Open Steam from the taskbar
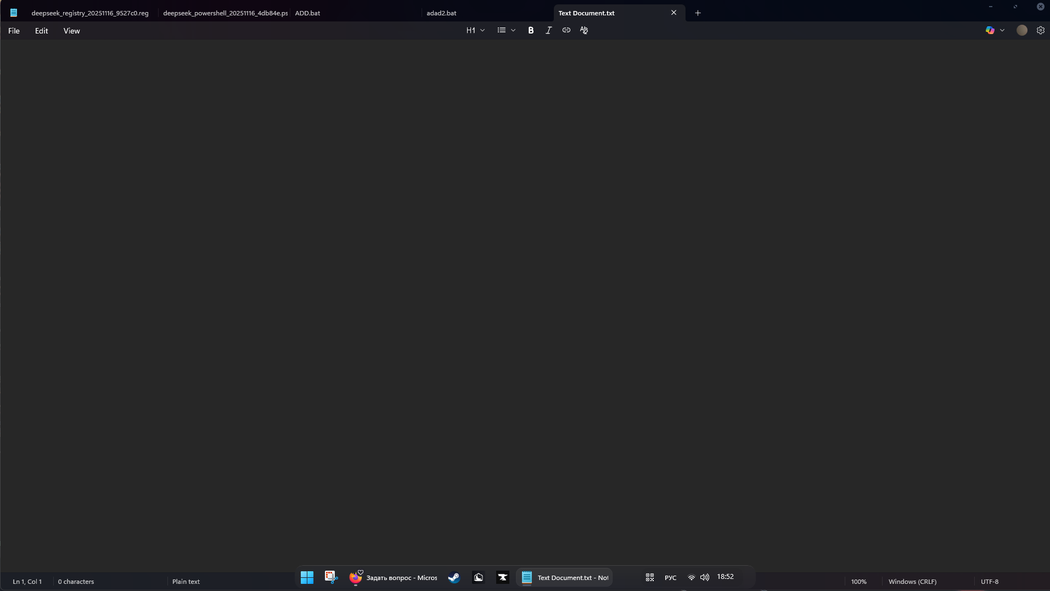 [x=454, y=577]
